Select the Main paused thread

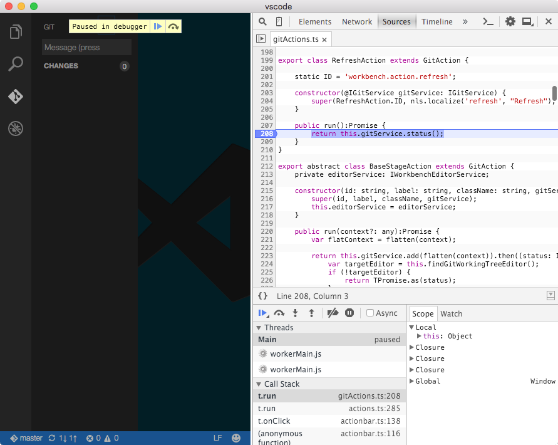(x=329, y=340)
